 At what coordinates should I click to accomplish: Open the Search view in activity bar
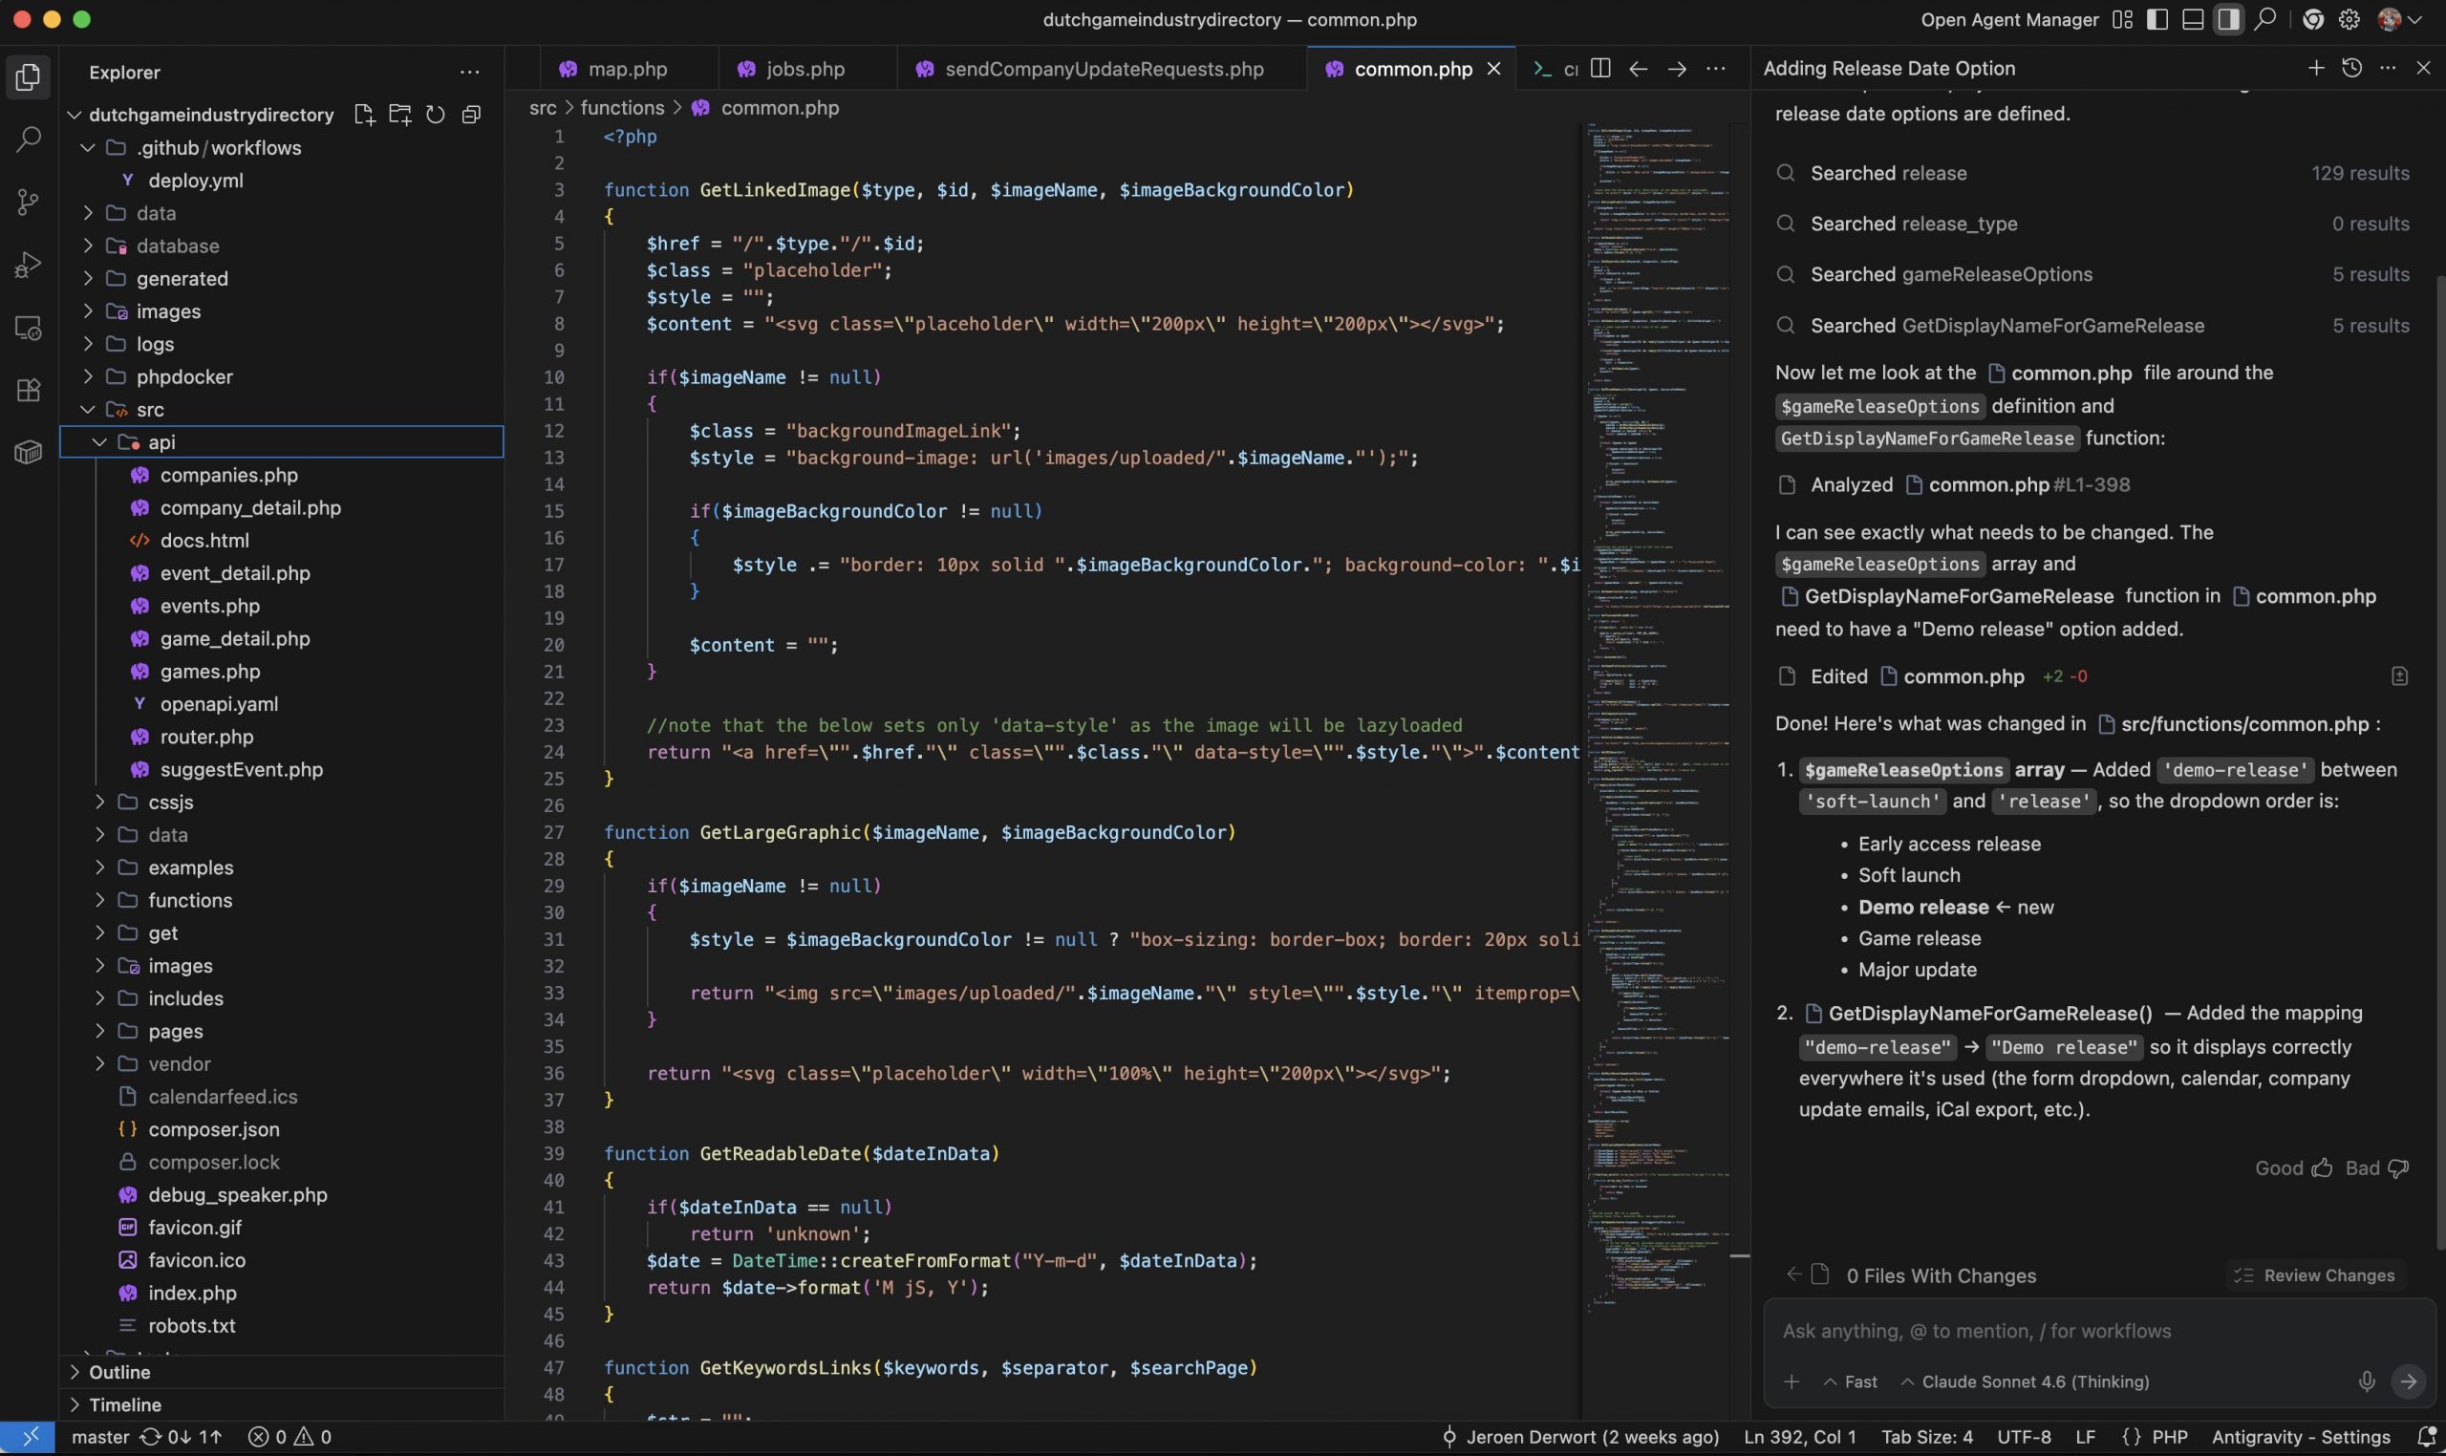pos(29,139)
